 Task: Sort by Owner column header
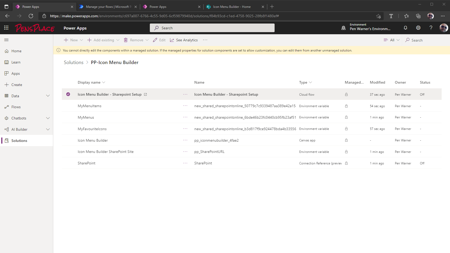pos(400,82)
